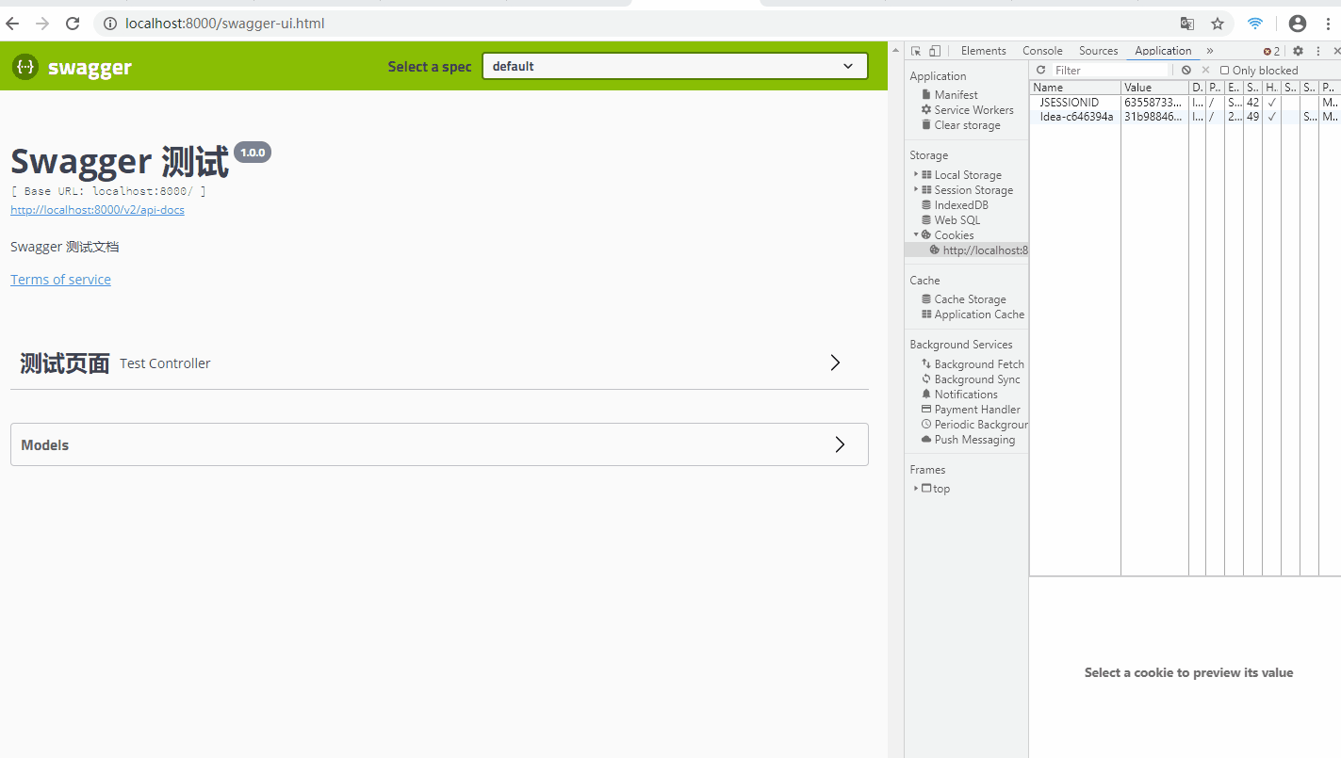The image size is (1341, 758).
Task: Open the Terms of service link
Action: tap(60, 280)
